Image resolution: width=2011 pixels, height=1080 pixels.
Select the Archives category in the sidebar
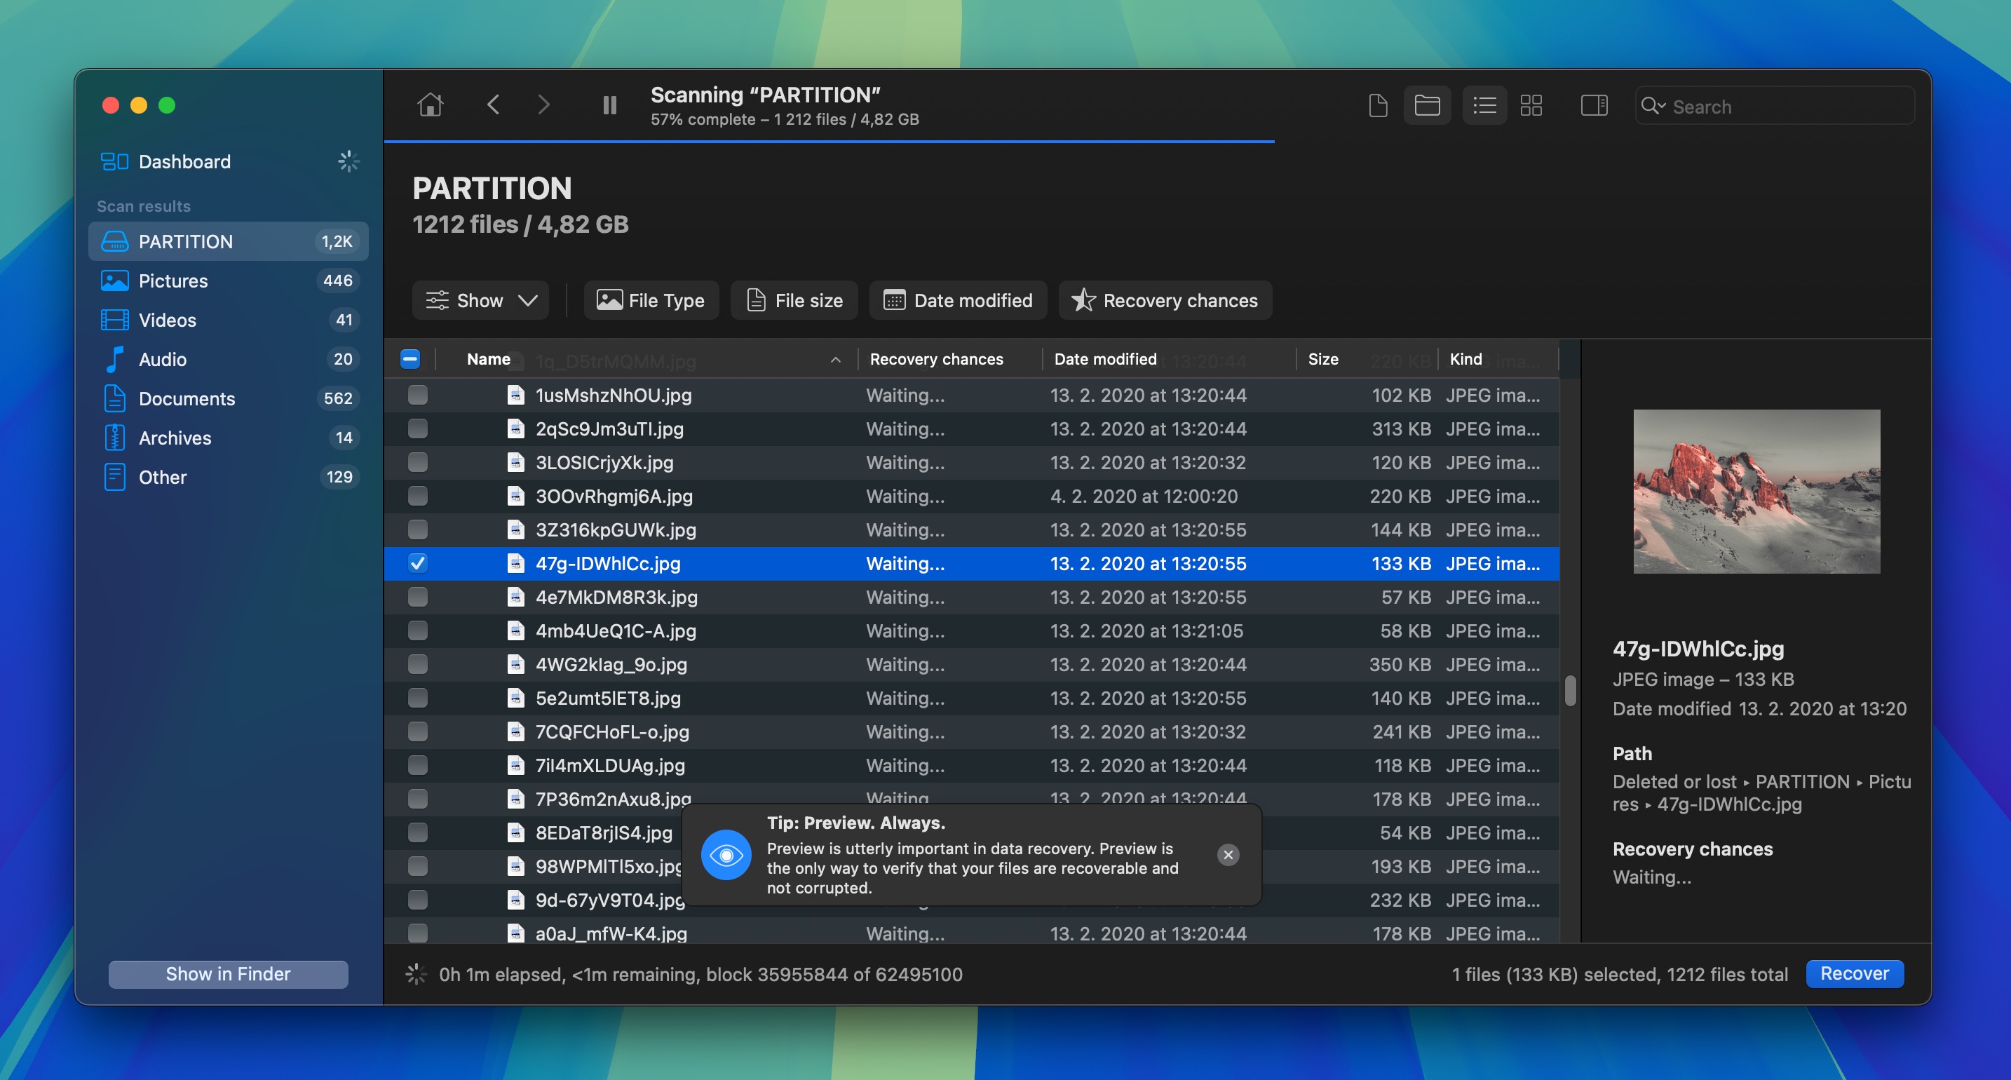pyautogui.click(x=174, y=438)
